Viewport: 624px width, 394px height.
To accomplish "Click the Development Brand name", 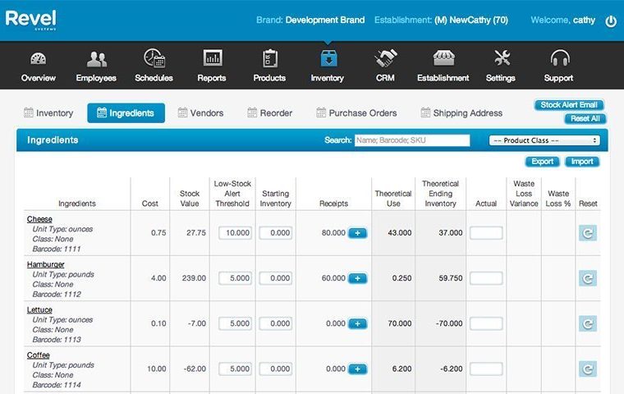I will [325, 21].
